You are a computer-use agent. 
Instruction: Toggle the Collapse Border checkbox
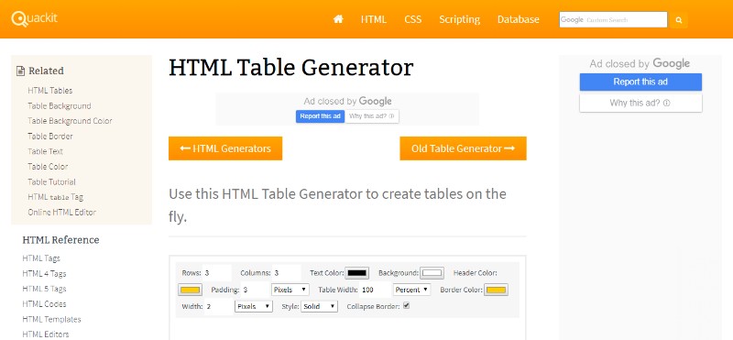point(406,306)
